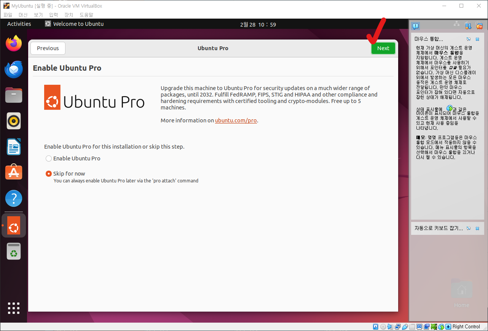Click the optical disc status icon
This screenshot has width=488, height=331.
click(x=383, y=326)
